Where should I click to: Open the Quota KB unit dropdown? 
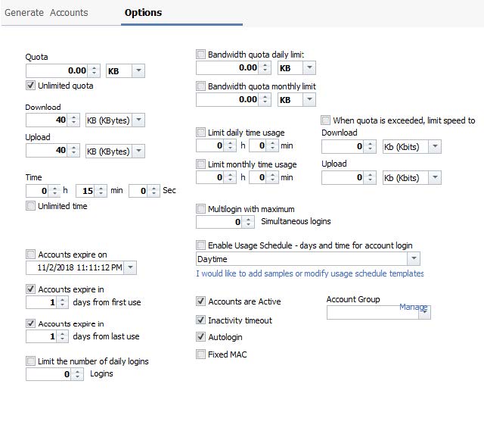[x=138, y=70]
